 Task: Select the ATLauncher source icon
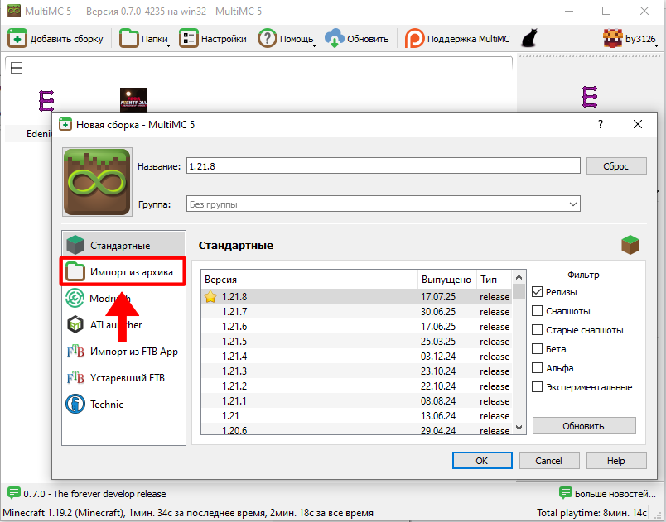point(75,325)
